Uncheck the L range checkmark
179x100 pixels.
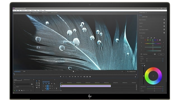coord(163,50)
